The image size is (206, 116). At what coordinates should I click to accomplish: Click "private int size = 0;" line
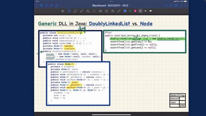point(57,35)
